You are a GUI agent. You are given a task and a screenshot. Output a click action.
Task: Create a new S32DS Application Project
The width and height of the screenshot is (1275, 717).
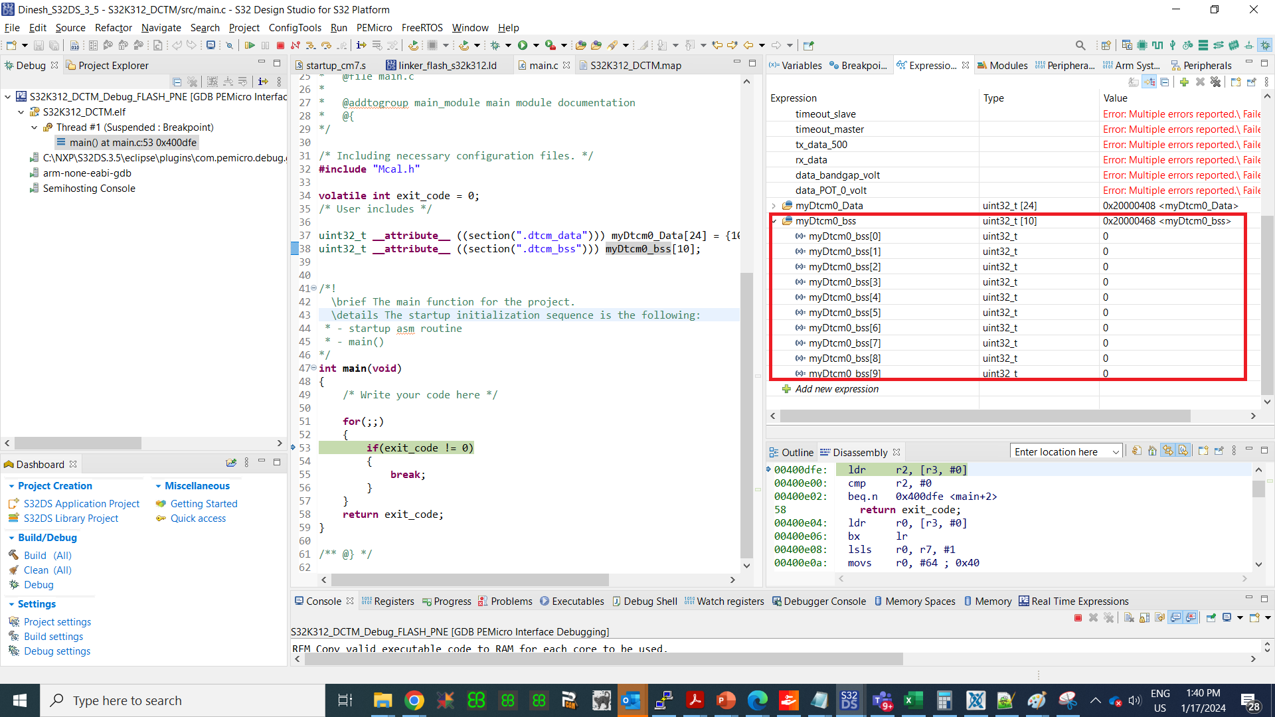coord(81,503)
